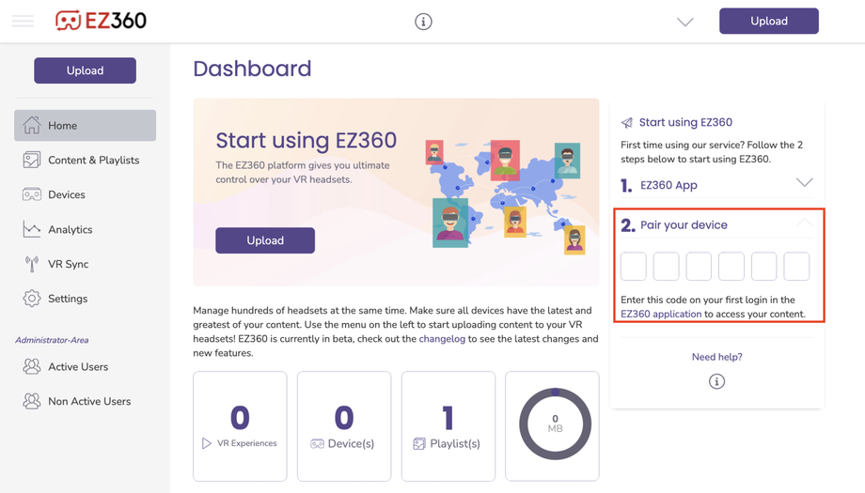Open the info icon in top bar
The image size is (865, 493).
pos(423,22)
